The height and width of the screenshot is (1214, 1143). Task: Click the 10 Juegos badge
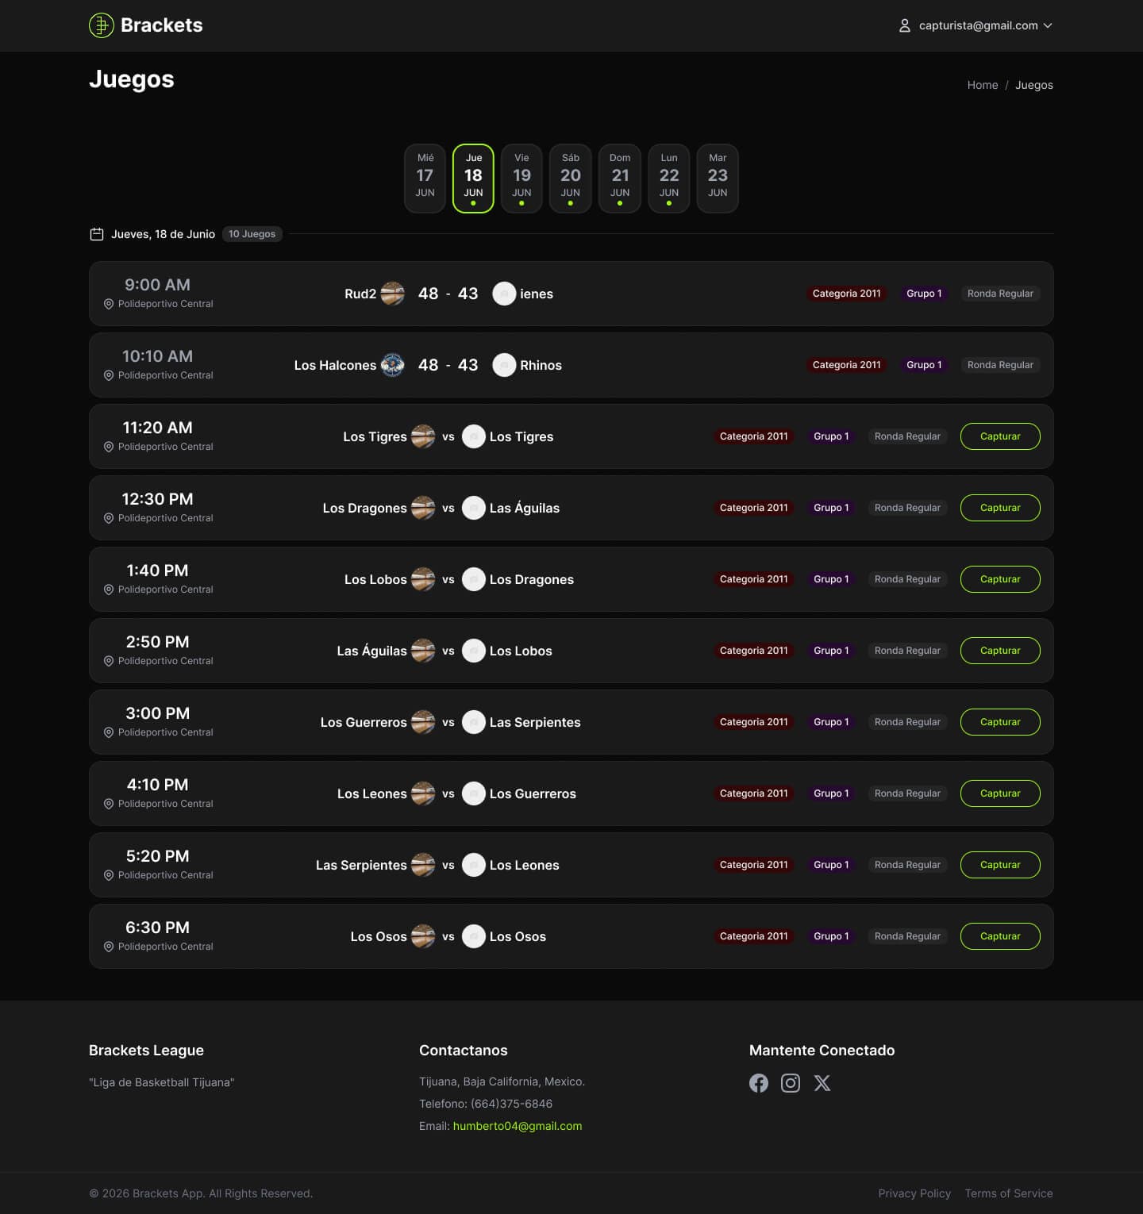(x=252, y=234)
